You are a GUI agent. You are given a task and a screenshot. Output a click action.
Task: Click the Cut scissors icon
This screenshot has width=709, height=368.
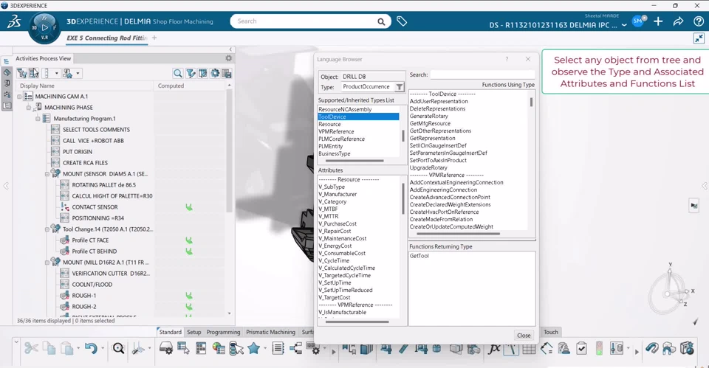pos(31,349)
